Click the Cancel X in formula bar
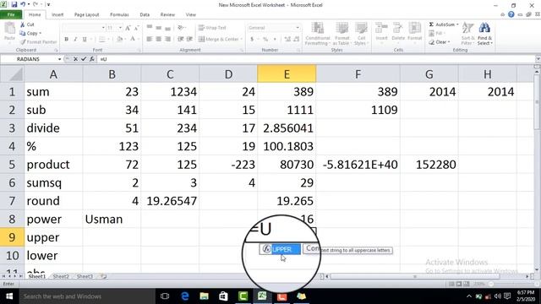Viewport: 541px width, 304px height. click(x=75, y=59)
